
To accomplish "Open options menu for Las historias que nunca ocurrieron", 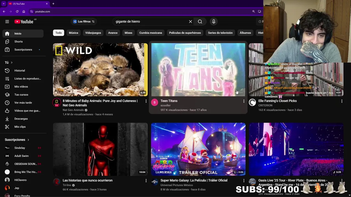I will tap(146, 181).
